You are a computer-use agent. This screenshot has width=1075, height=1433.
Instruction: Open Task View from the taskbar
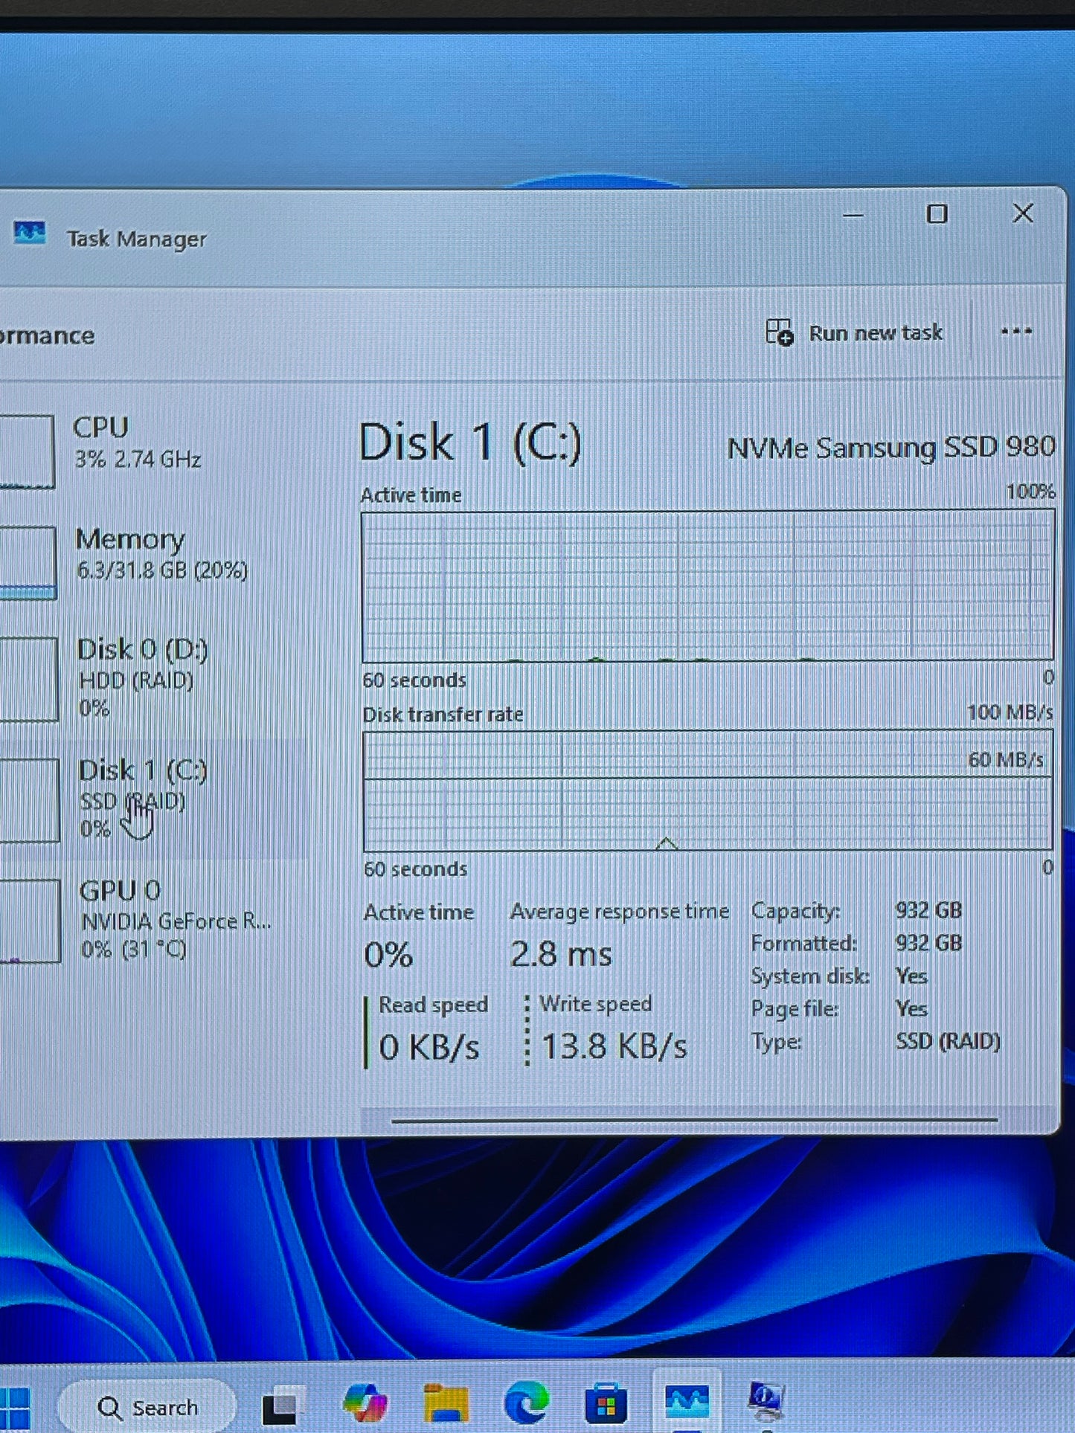tap(283, 1405)
